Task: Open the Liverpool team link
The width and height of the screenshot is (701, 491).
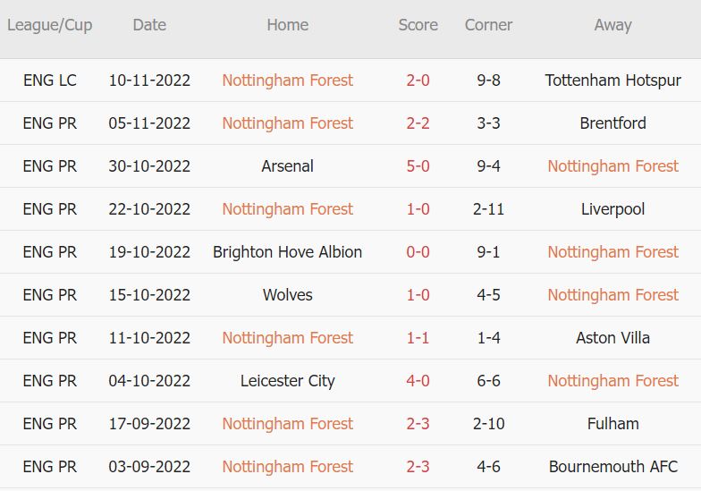Action: pos(612,209)
